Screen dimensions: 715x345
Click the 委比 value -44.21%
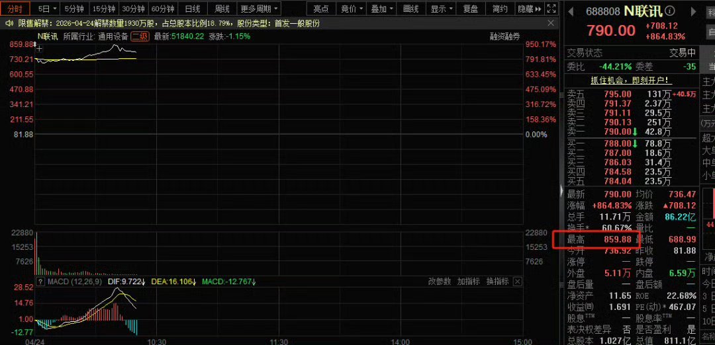coord(615,67)
